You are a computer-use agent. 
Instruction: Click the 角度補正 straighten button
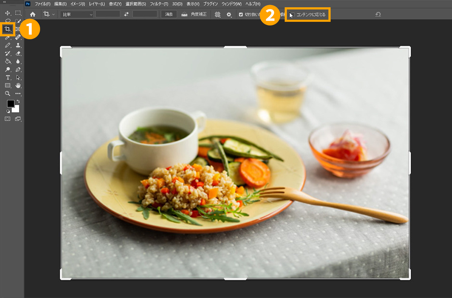click(199, 15)
